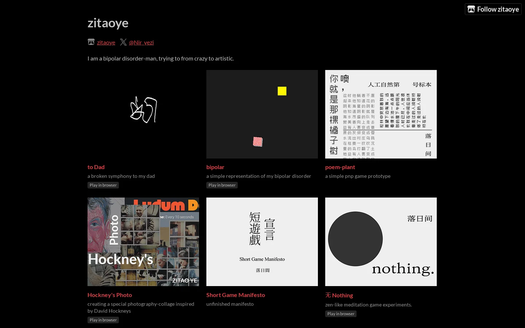Click 'a simple representation of my bipolar disorder'
This screenshot has height=328, width=525.
click(x=258, y=176)
